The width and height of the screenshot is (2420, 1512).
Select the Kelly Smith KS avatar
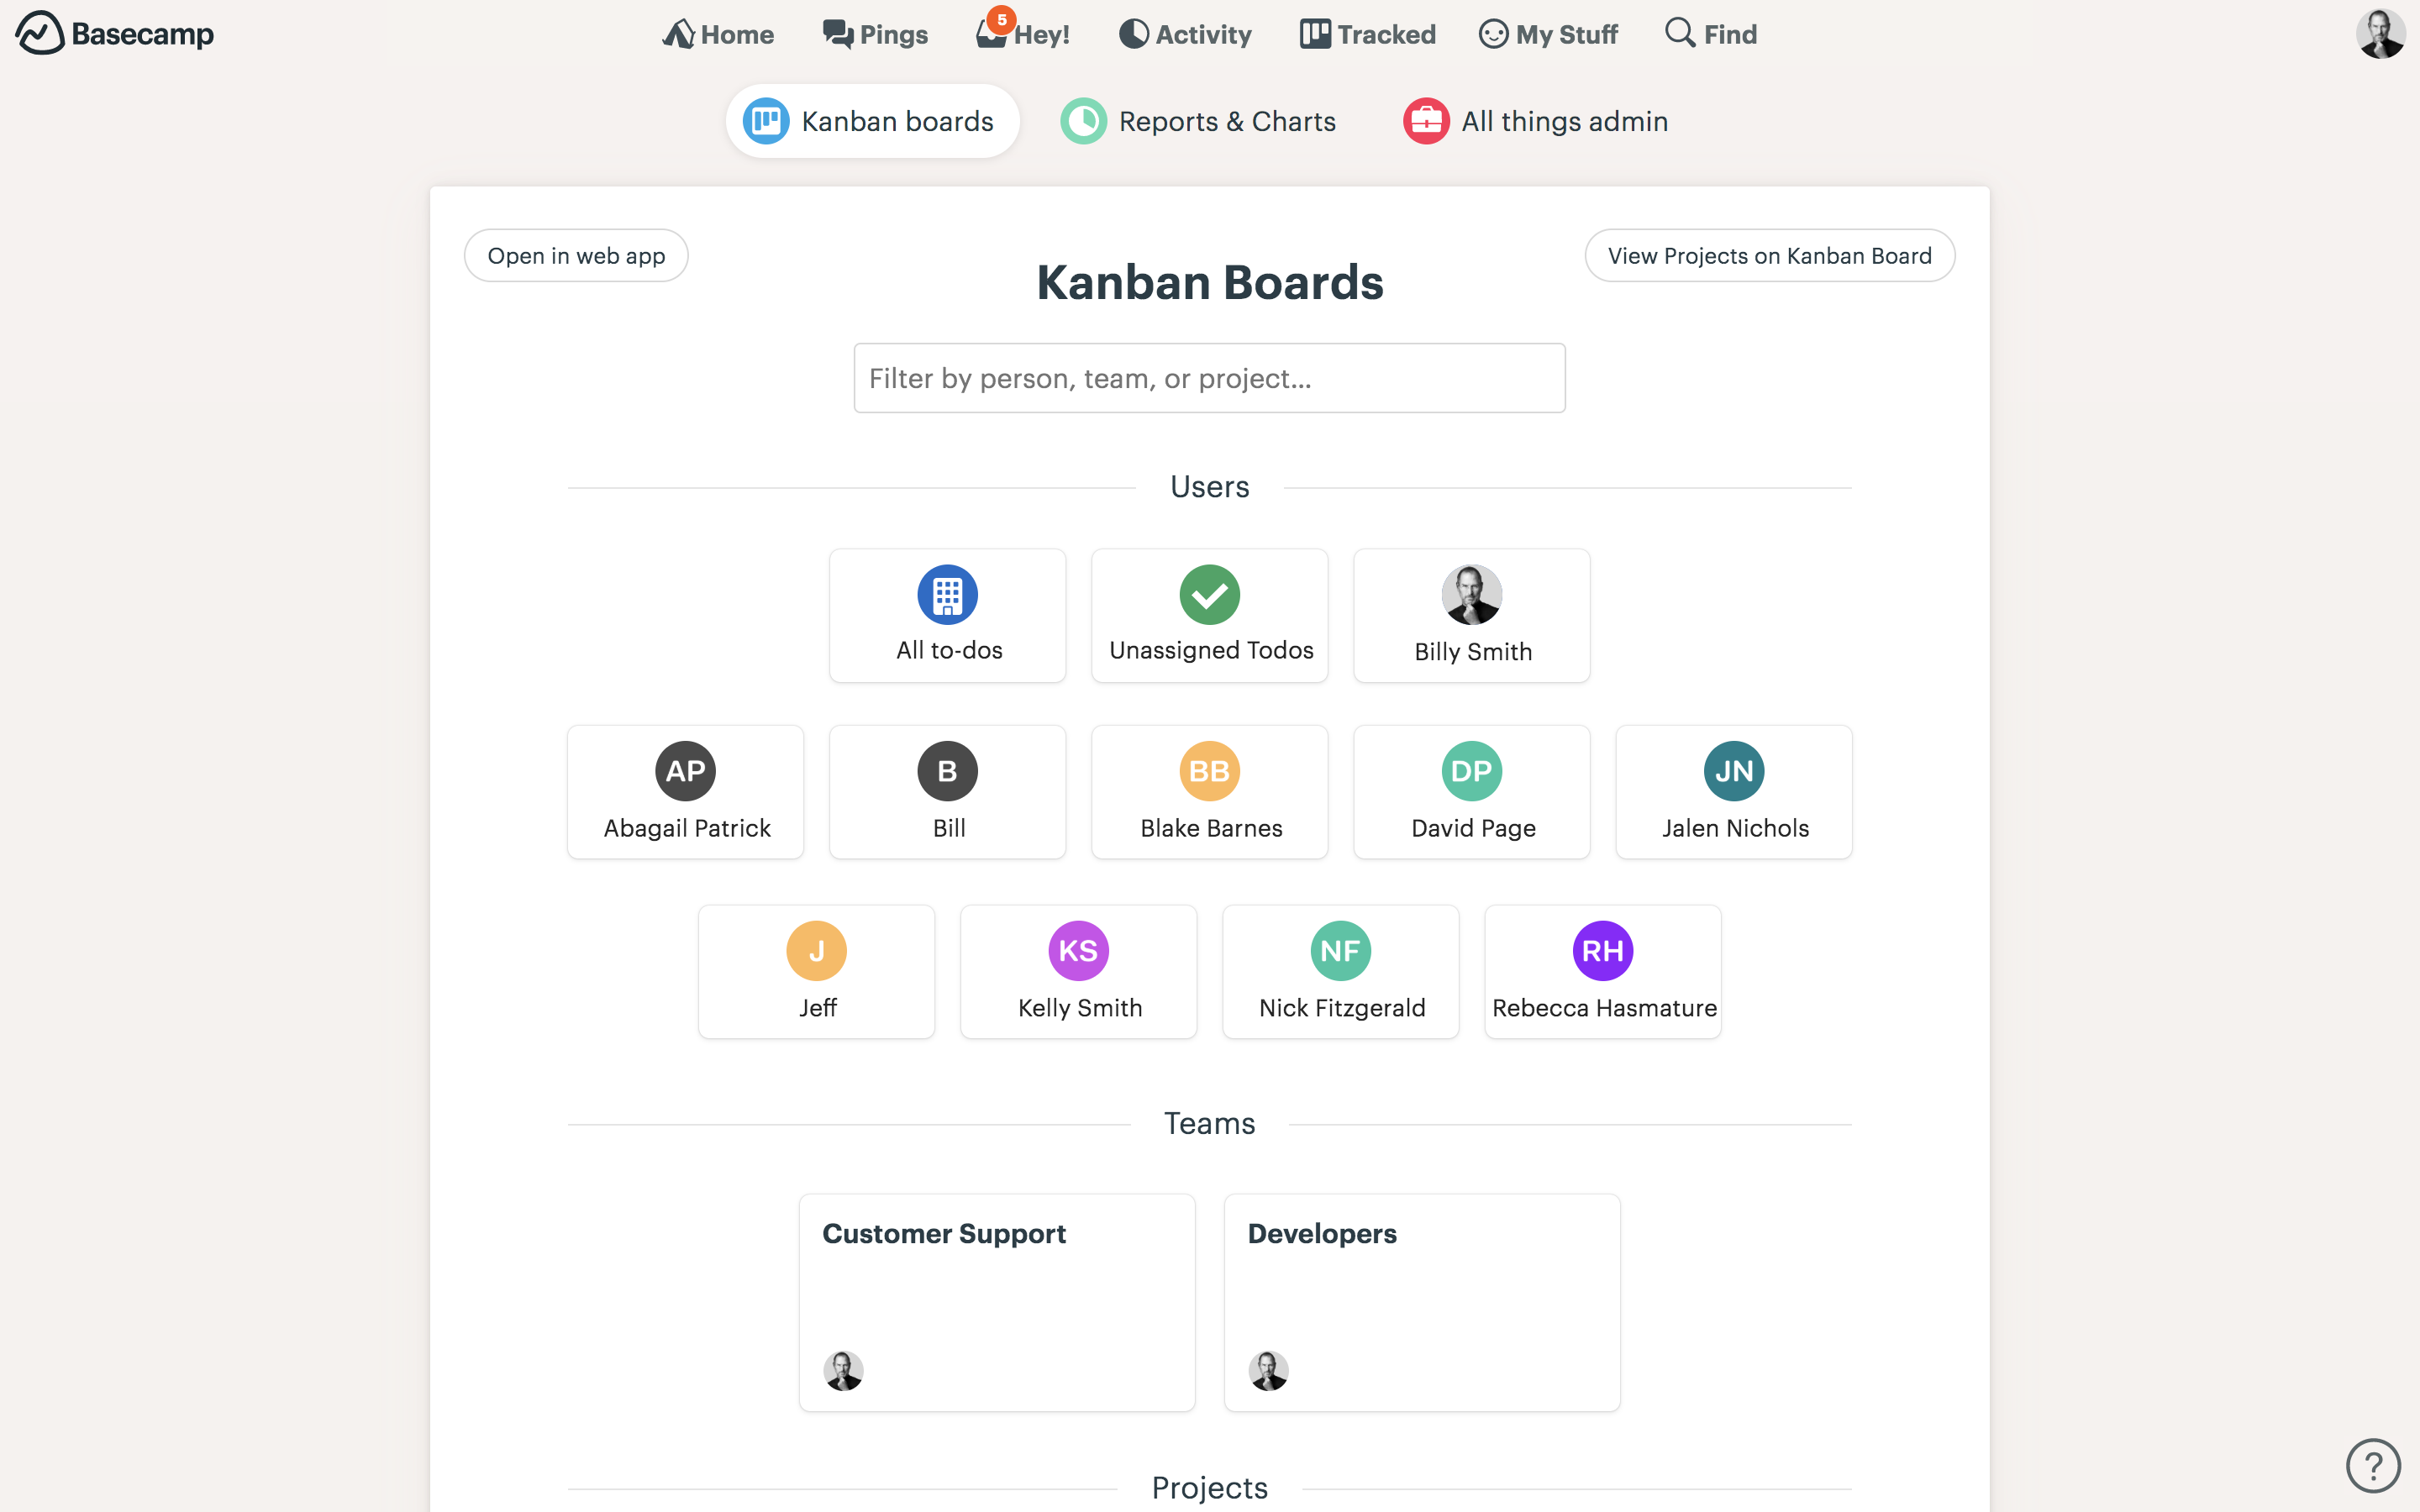pyautogui.click(x=1078, y=951)
